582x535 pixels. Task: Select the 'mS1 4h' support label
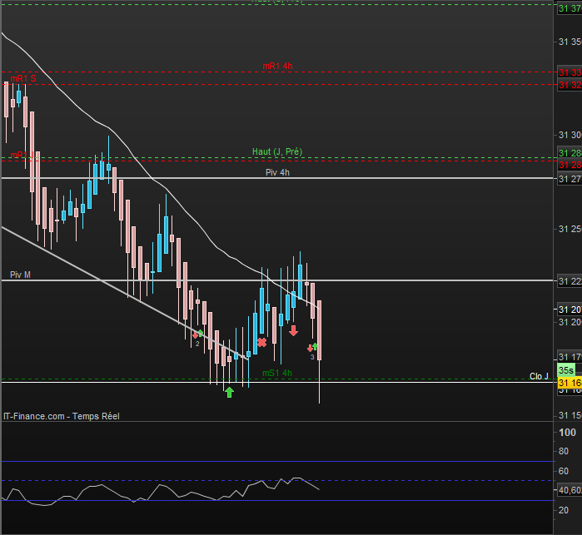point(277,373)
